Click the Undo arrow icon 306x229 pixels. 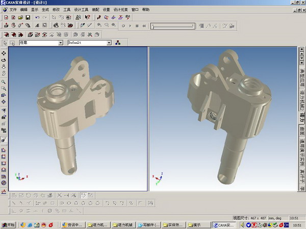[38, 17]
